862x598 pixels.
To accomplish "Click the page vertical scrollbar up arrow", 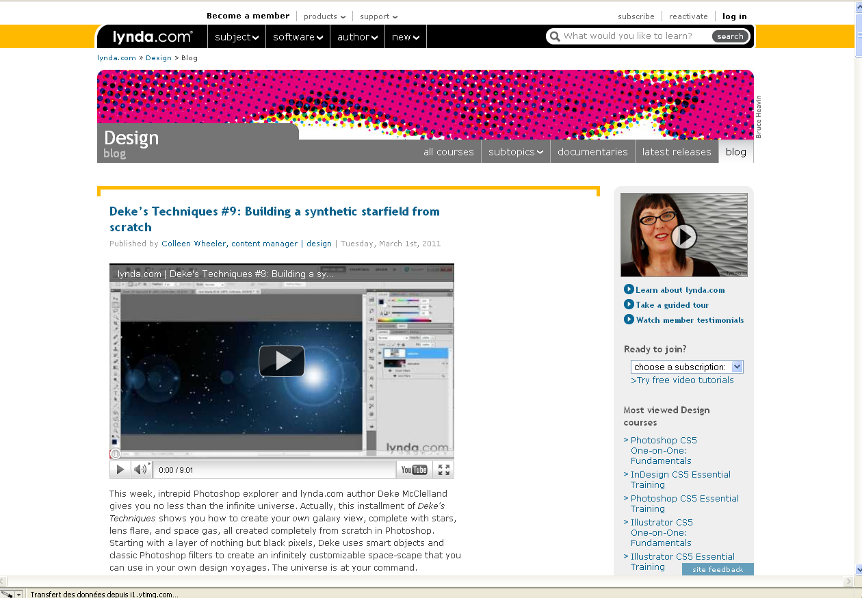I will point(859,6).
